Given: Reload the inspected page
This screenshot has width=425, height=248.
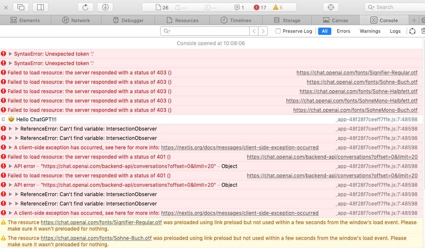Looking at the screenshot, I should point(85,7).
